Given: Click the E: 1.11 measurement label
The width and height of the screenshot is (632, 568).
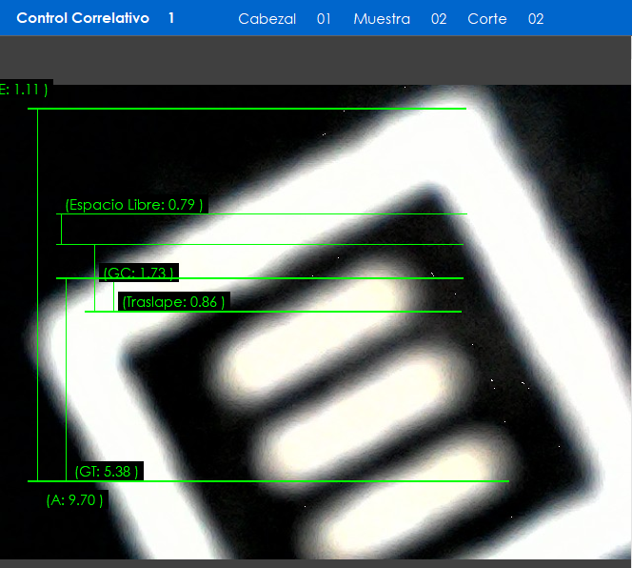Looking at the screenshot, I should pos(24,90).
